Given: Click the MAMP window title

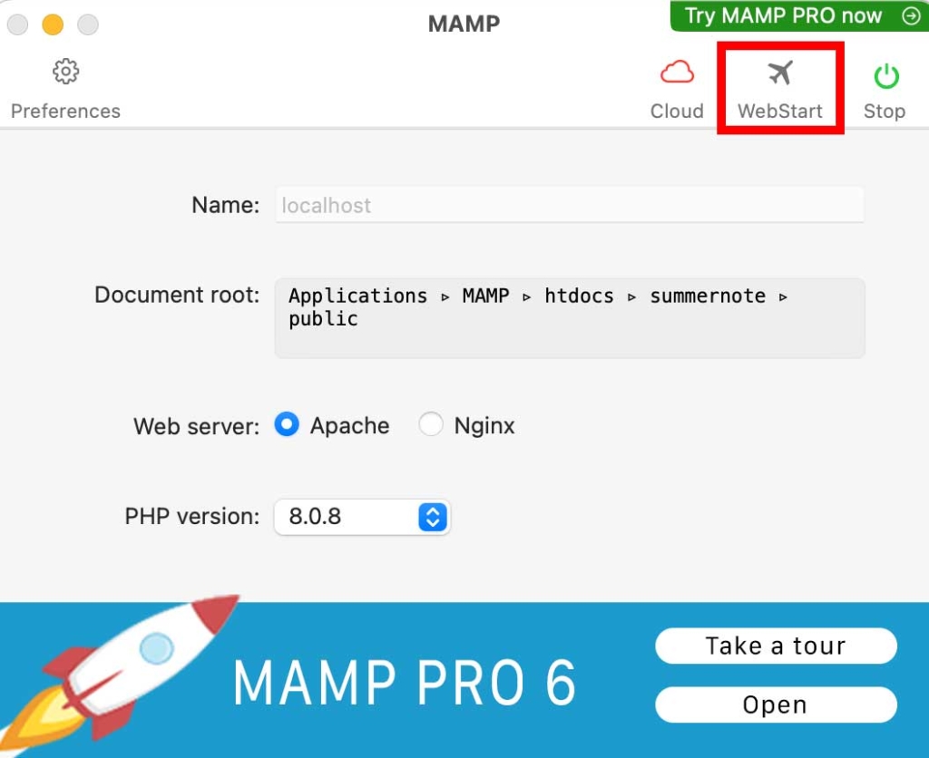Looking at the screenshot, I should [464, 24].
